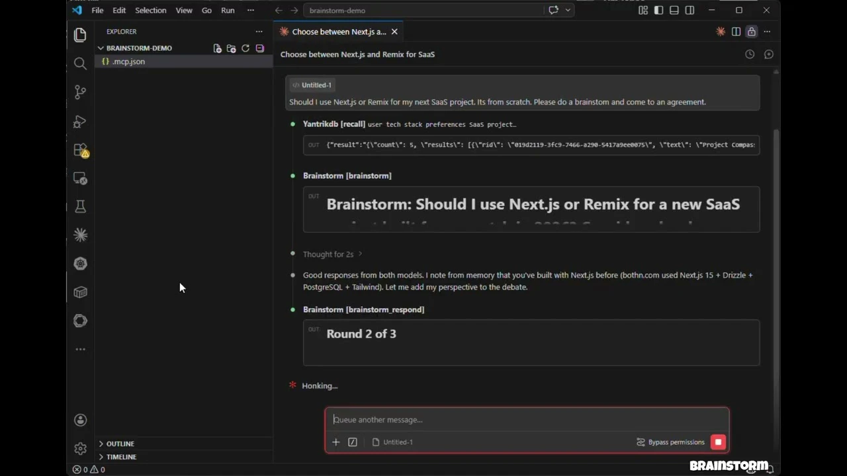Toggle the primary side bar layout
Image resolution: width=847 pixels, height=476 pixels.
pos(658,11)
